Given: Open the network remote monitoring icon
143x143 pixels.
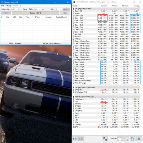Looking at the screenshot, I should click(105, 139).
